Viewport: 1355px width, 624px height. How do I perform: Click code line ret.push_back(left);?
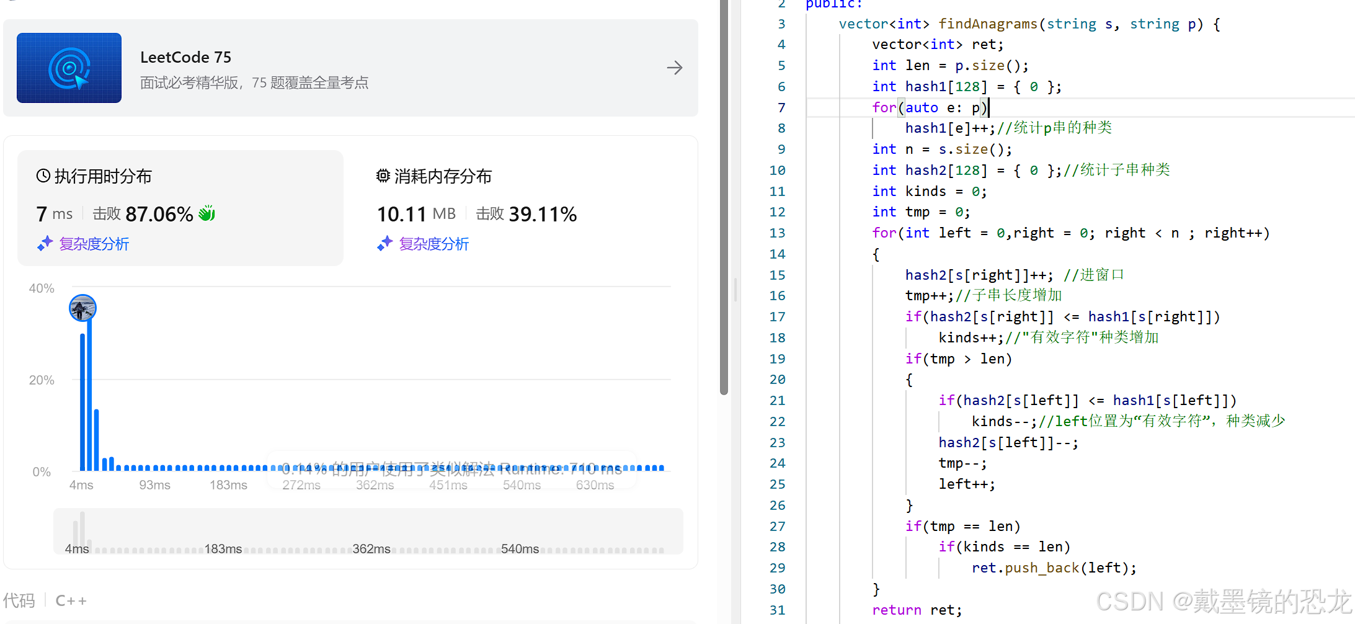point(1054,568)
